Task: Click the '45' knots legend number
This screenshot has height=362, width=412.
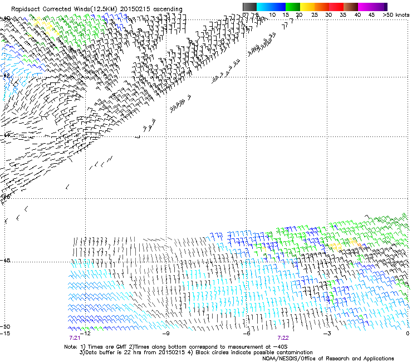Action: (371, 14)
